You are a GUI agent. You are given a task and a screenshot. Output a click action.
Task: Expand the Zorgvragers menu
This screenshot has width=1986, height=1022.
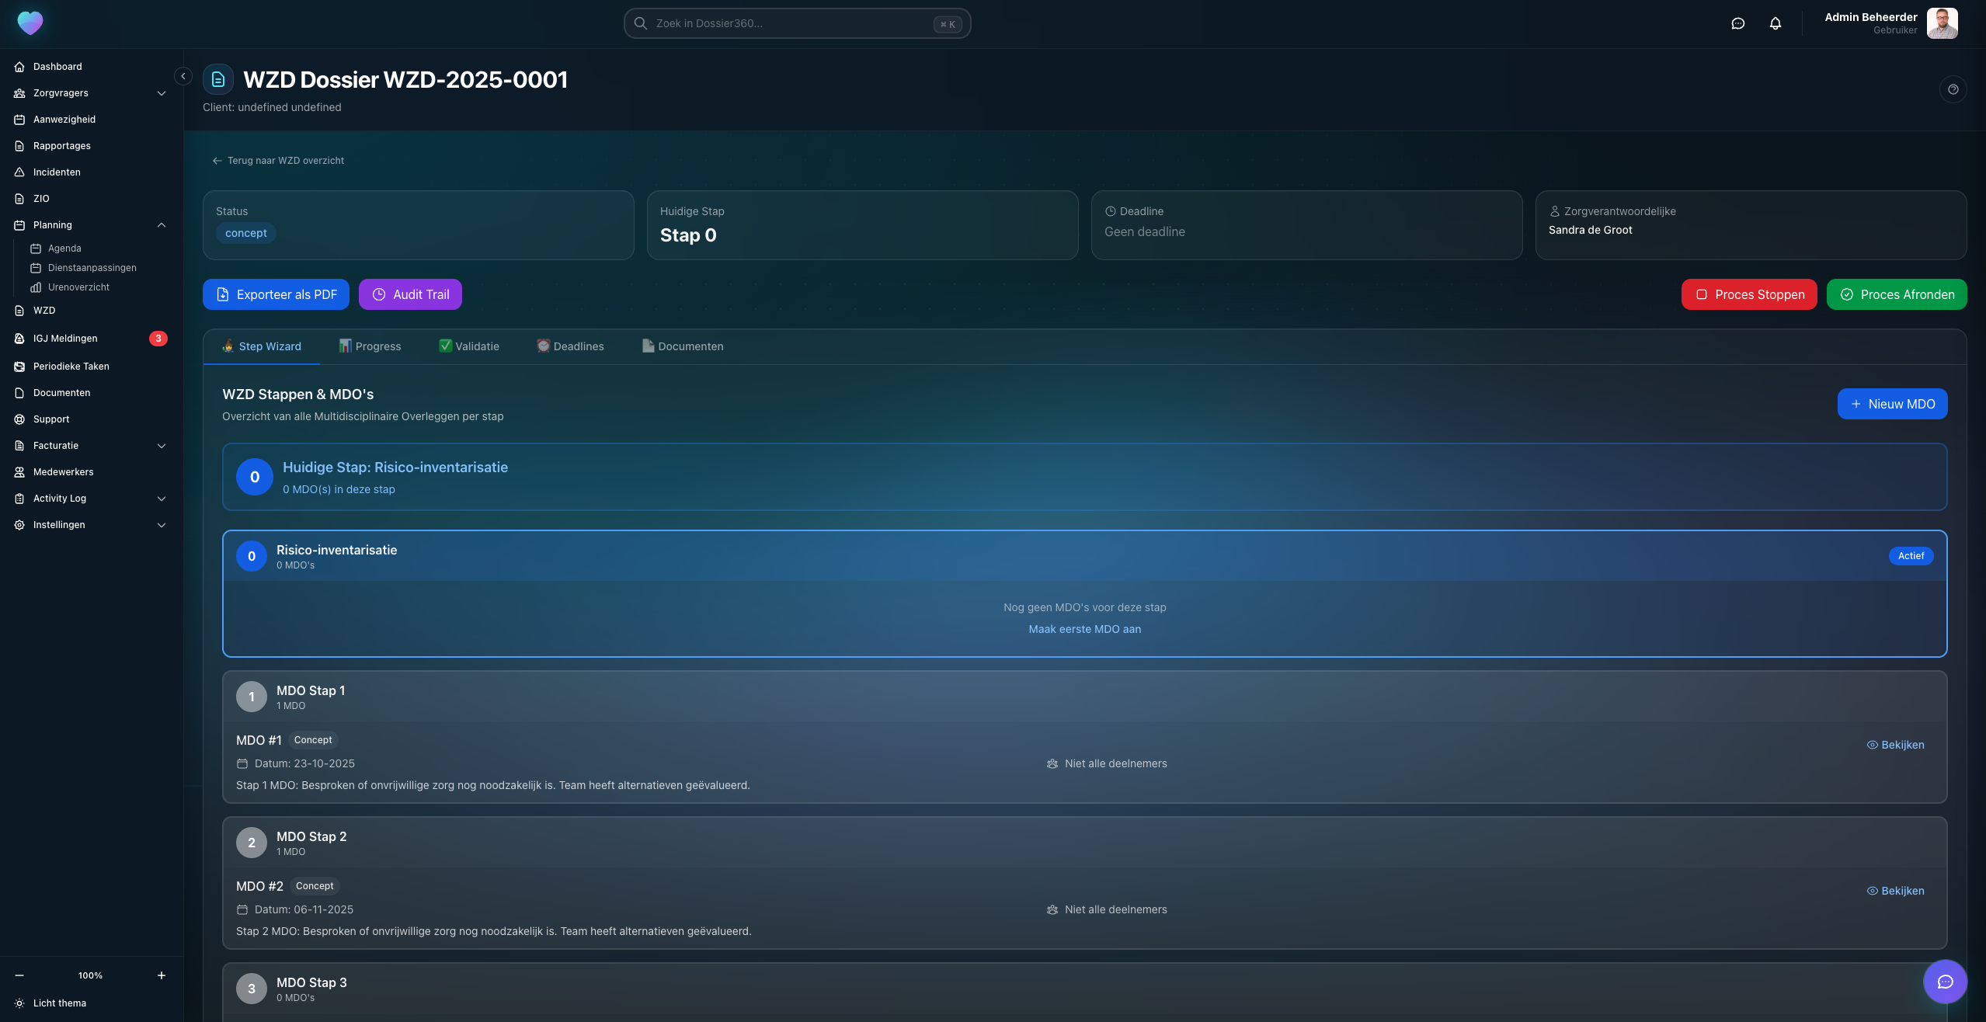[162, 93]
